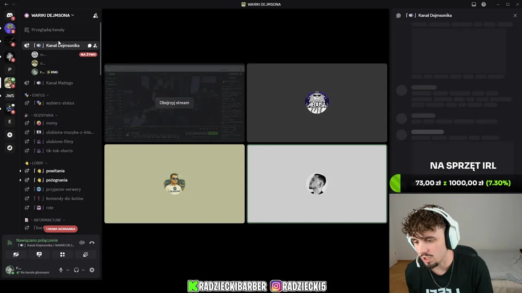This screenshot has width=522, height=293.
Task: Open the 'P' server icon
Action: pyautogui.click(x=10, y=70)
